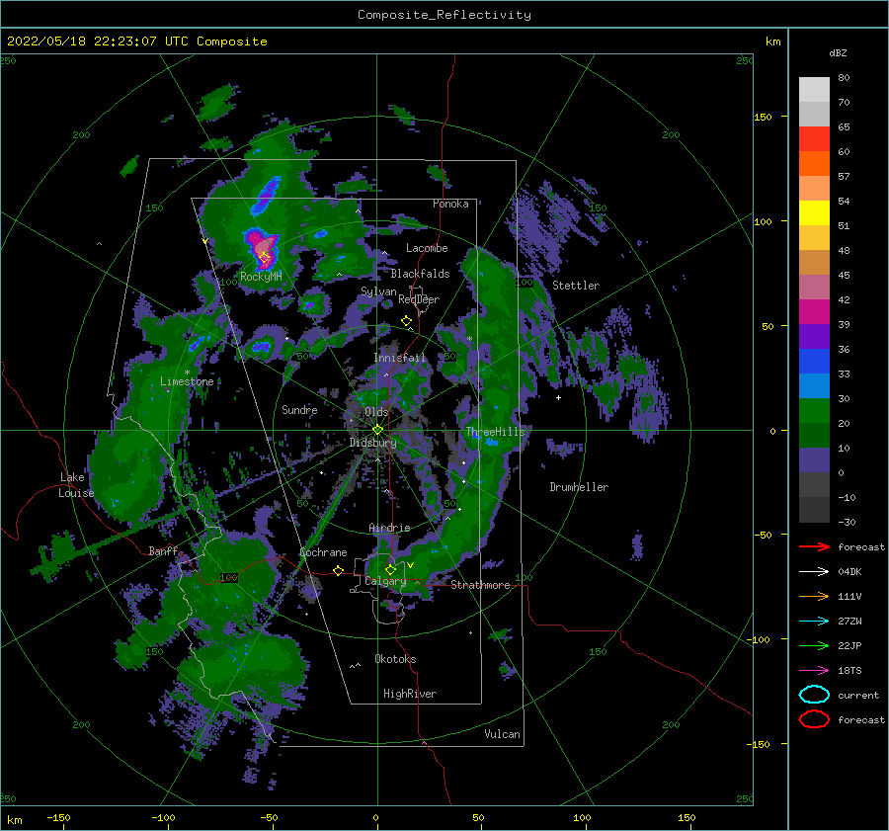Click the Ponoka city label
Screen dimensions: 889x831
[x=450, y=204]
